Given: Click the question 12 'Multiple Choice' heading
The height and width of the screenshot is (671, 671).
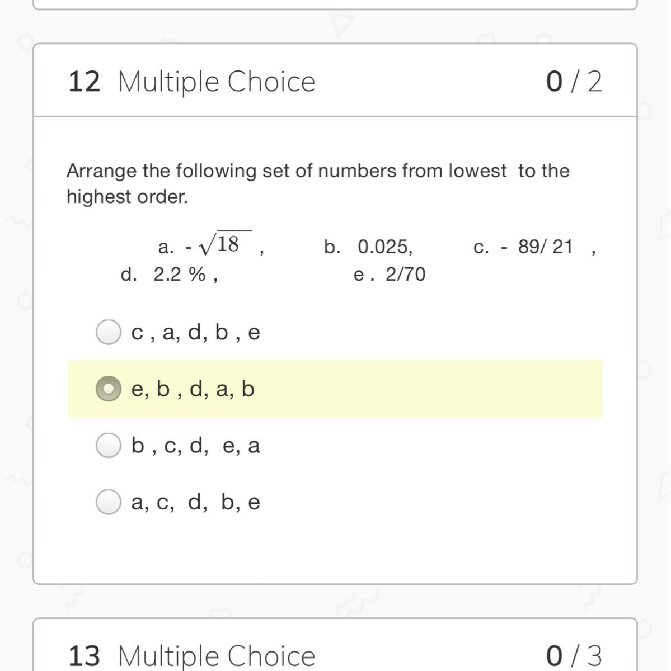Looking at the screenshot, I should 217,82.
